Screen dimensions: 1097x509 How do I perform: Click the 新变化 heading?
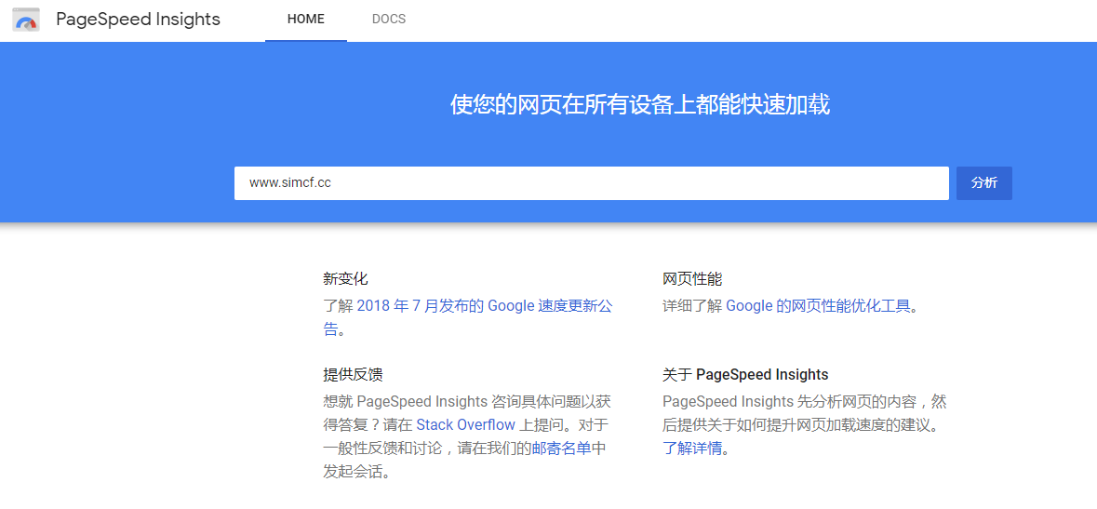pos(345,278)
